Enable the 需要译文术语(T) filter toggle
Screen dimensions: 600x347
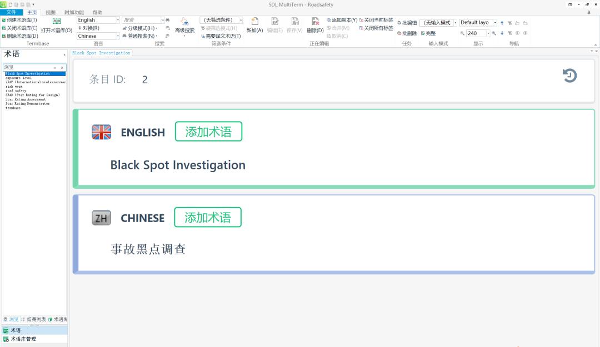click(222, 36)
